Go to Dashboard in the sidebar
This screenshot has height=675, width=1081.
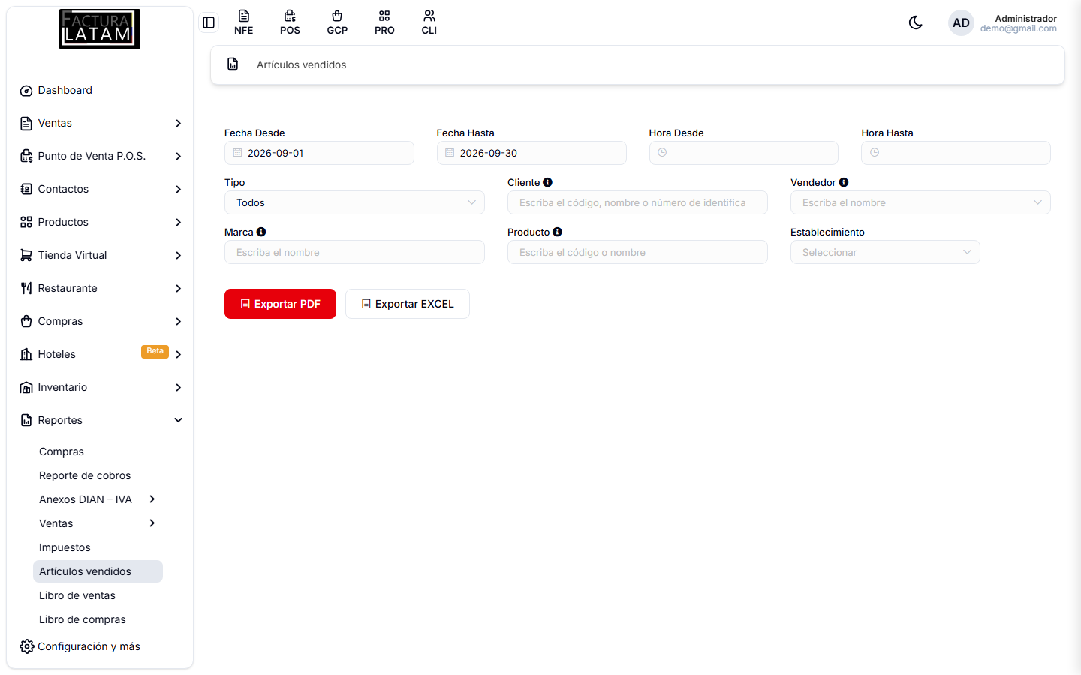pos(101,90)
